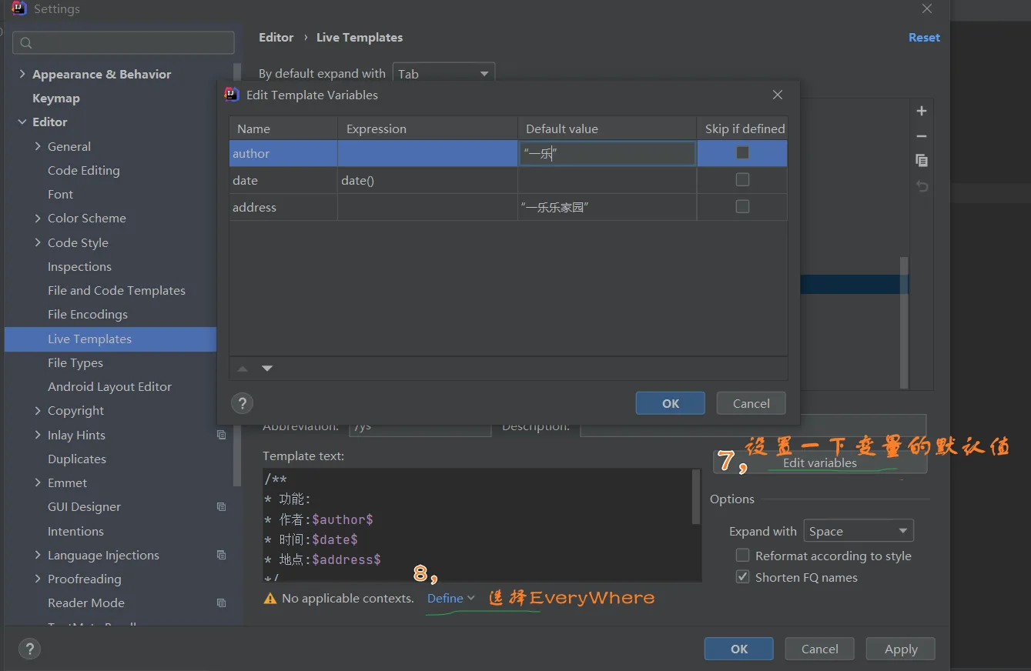The width and height of the screenshot is (1031, 671).
Task: Open File Encodings settings
Action: 88,315
